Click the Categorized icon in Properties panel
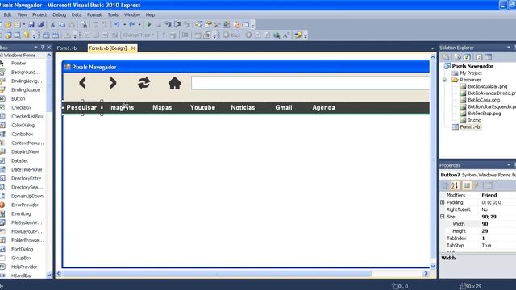 point(445,185)
